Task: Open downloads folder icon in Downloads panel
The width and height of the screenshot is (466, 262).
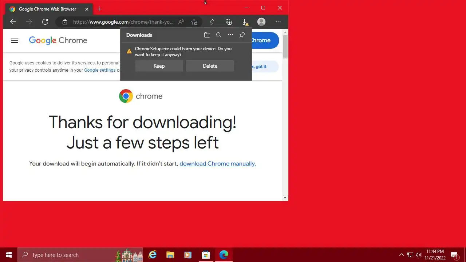Action: pos(207,35)
